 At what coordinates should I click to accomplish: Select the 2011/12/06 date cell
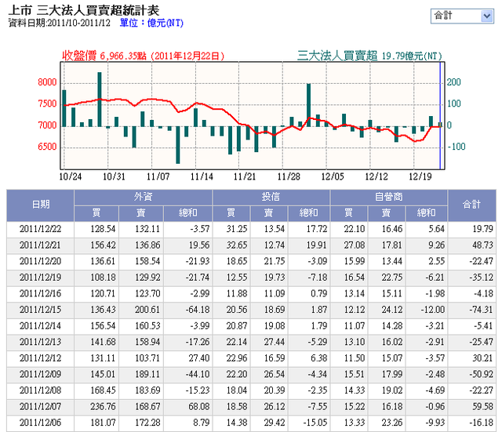[x=40, y=423]
